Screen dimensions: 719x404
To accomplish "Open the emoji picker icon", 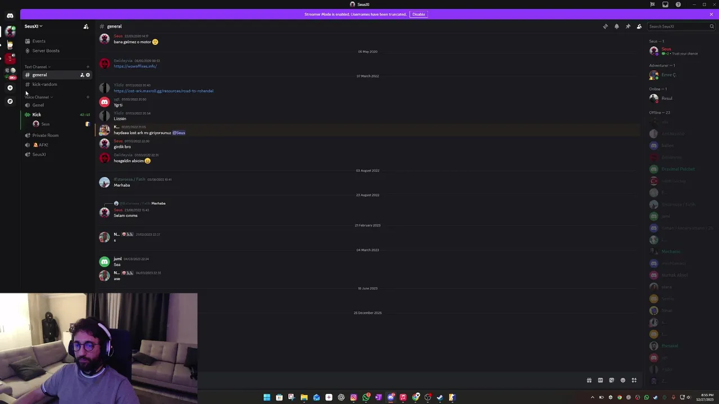I will coord(623,380).
